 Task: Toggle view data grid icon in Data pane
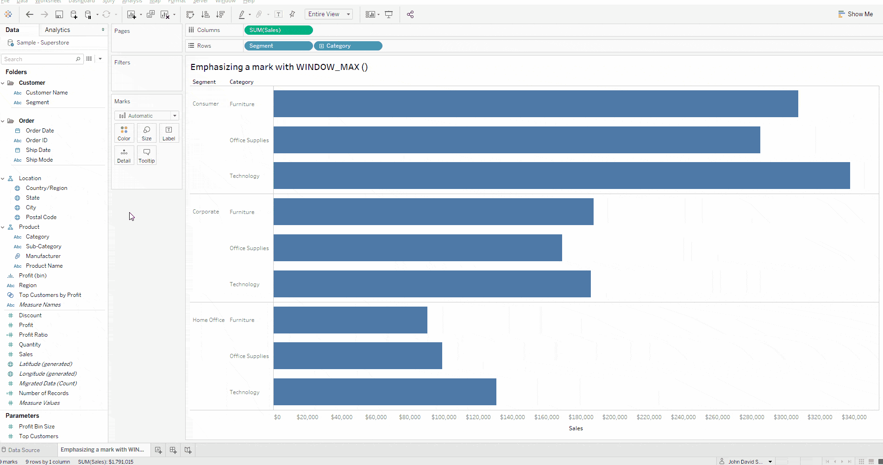(89, 59)
